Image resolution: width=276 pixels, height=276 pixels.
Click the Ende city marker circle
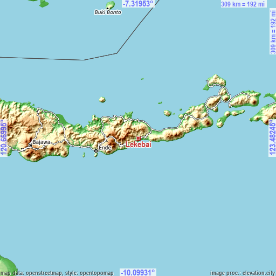click(96, 151)
